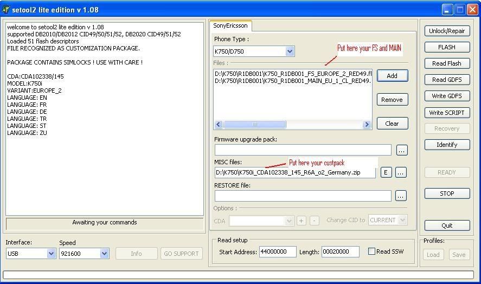Viewport: 481px width, 284px height.
Task: Click the setool2 title bar app icon
Action: pos(5,10)
